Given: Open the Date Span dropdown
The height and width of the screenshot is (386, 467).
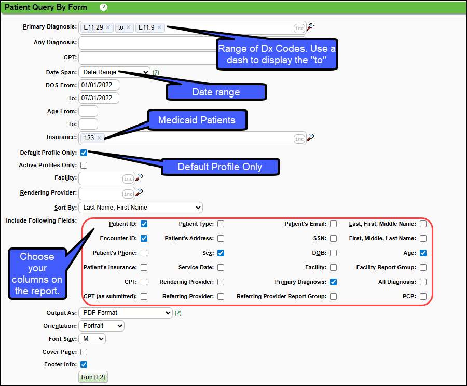Looking at the screenshot, I should 114,72.
